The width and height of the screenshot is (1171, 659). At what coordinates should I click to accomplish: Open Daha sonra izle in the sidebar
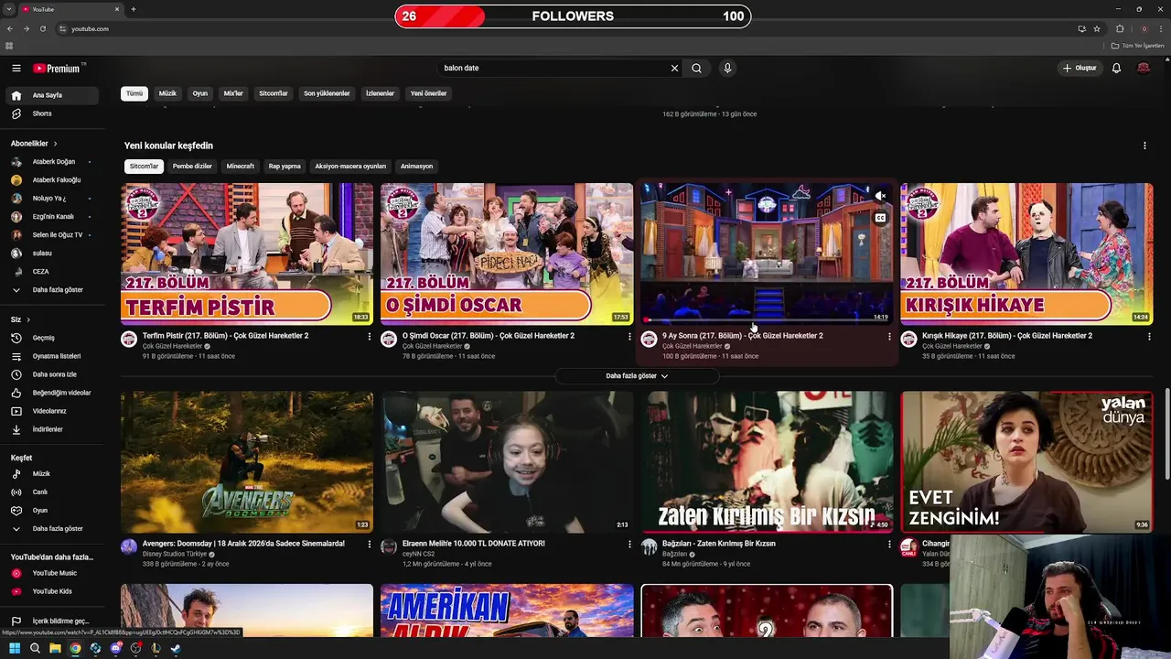[53, 374]
